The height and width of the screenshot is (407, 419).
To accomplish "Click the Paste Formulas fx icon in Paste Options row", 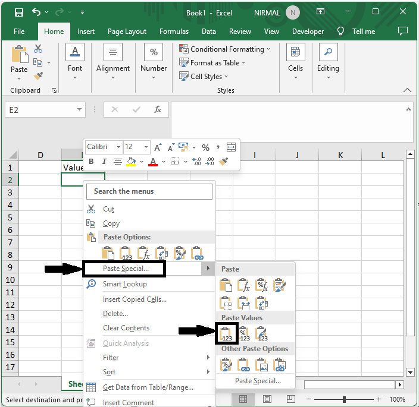I will 143,253.
